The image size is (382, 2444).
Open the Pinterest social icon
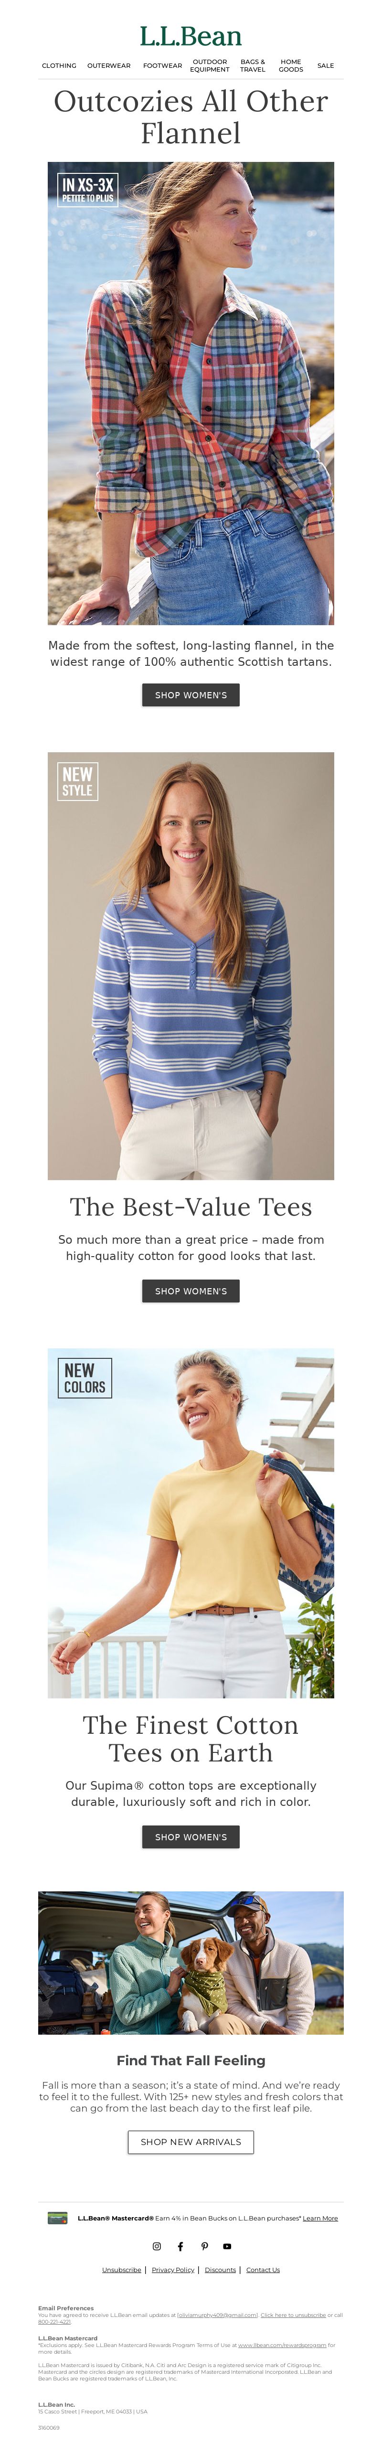(204, 2246)
